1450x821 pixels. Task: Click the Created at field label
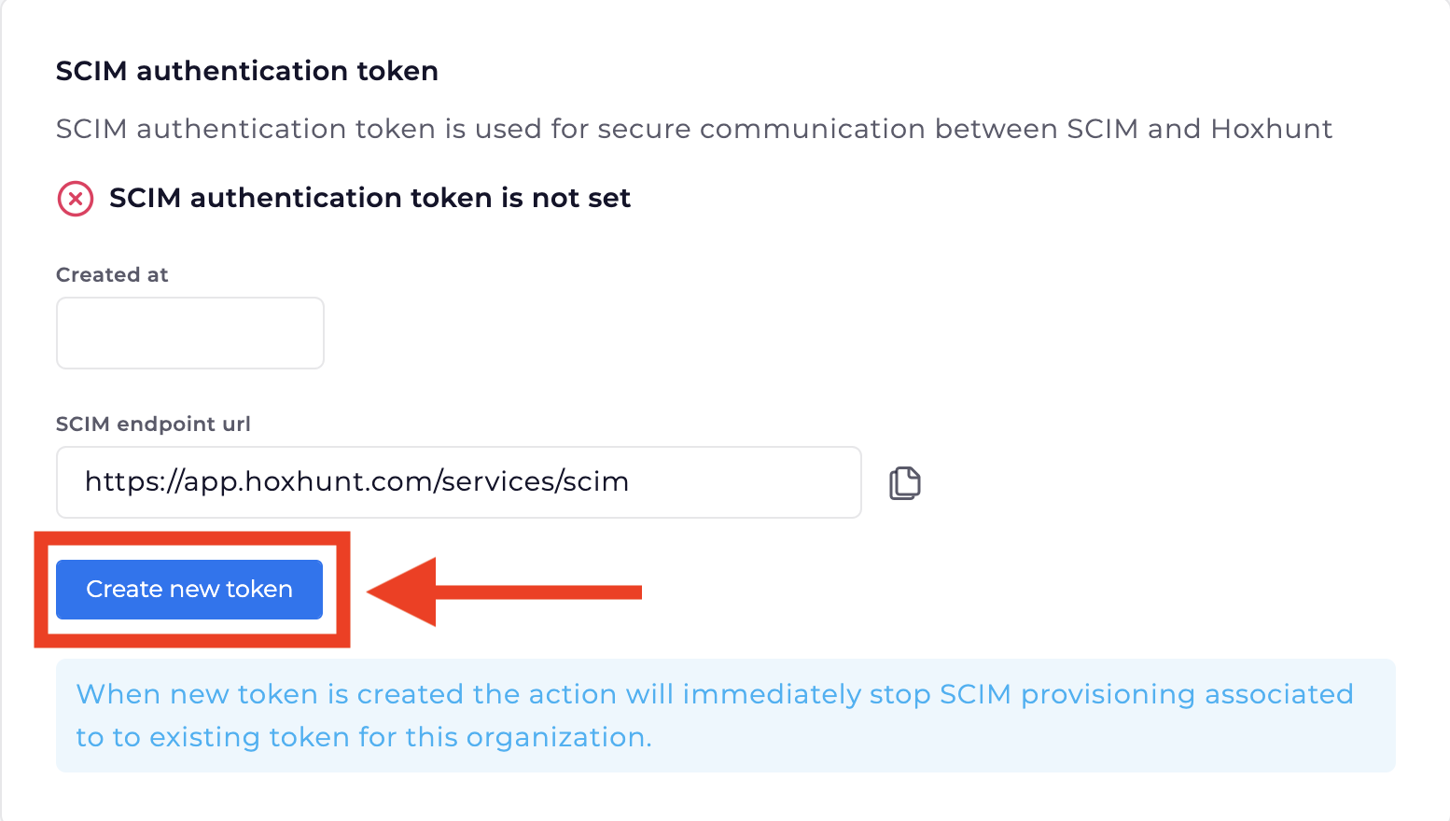[112, 274]
